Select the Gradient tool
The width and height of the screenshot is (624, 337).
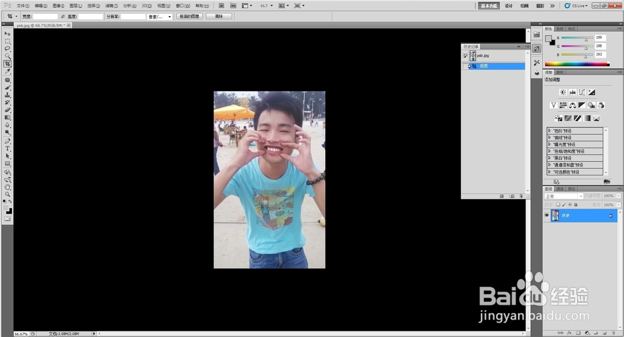click(7, 118)
